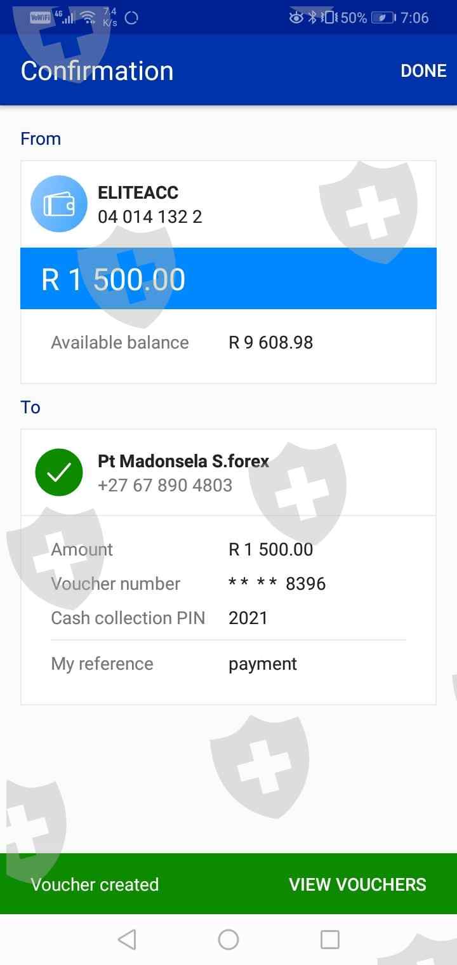This screenshot has height=965, width=457.
Task: Tap the Voucher created notification text
Action: [x=95, y=884]
